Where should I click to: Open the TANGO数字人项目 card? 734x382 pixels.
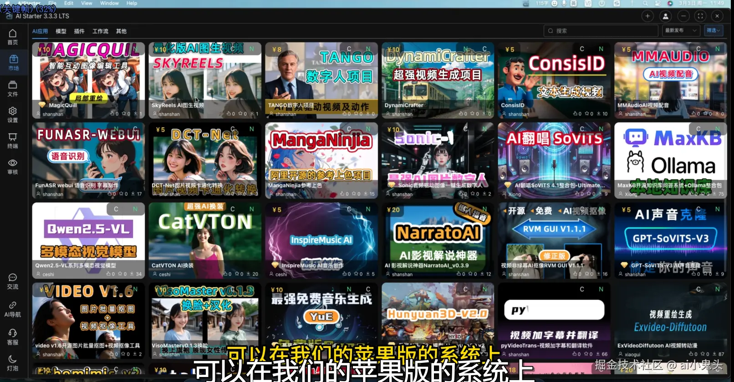pos(321,80)
